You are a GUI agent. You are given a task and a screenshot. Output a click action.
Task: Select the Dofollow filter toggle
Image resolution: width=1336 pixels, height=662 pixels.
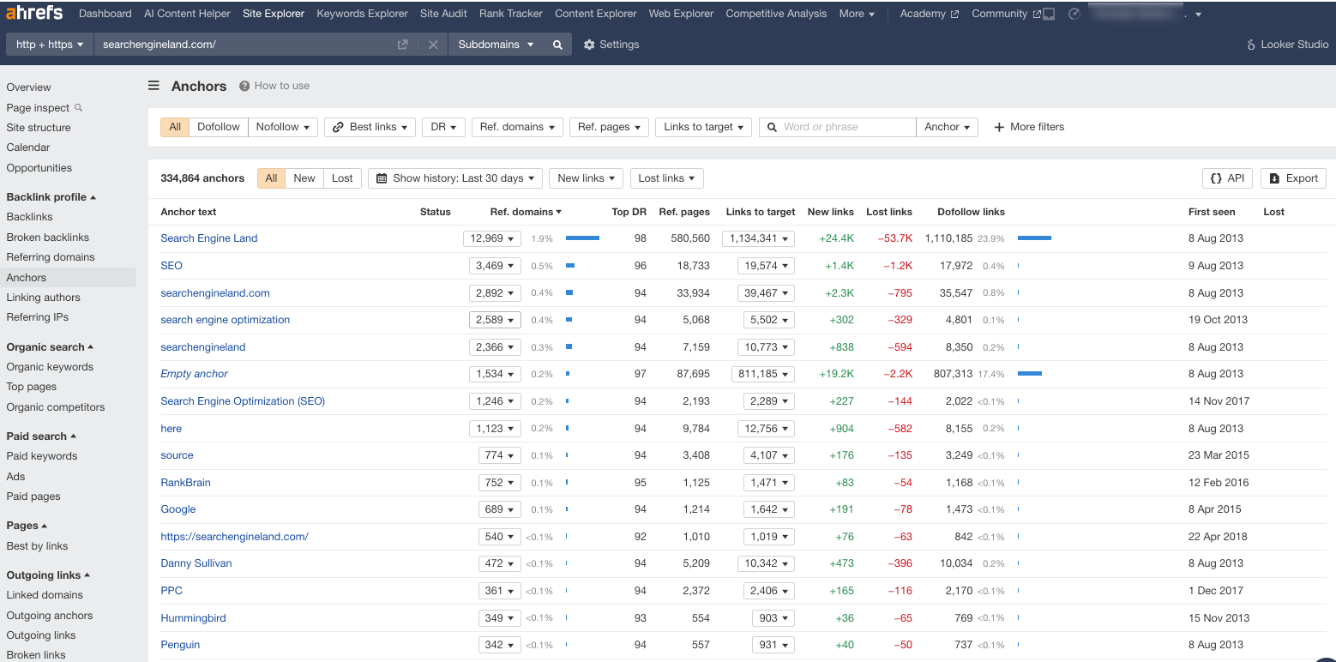click(x=219, y=127)
